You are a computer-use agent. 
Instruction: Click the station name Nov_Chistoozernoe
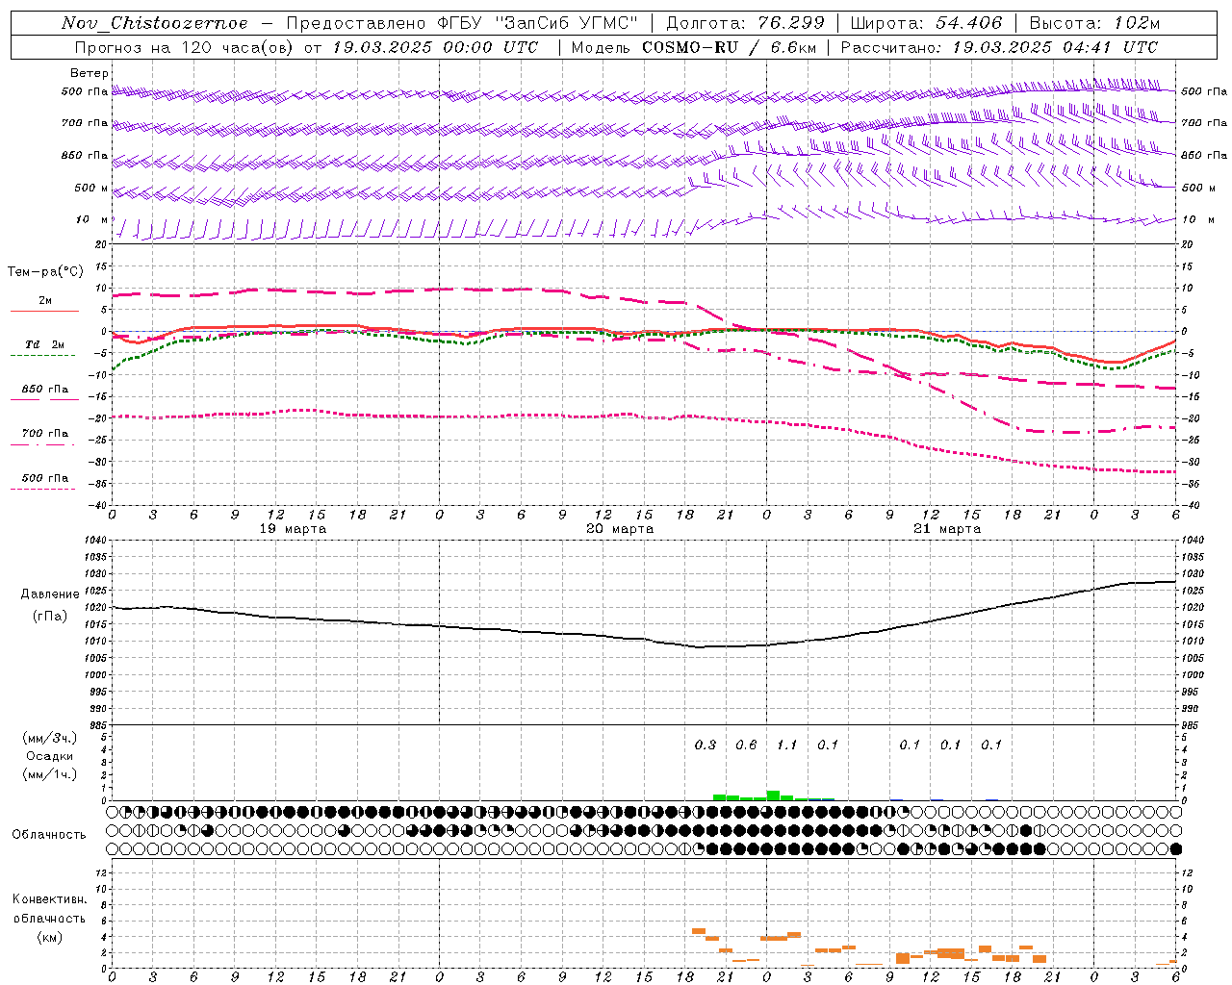pos(155,23)
